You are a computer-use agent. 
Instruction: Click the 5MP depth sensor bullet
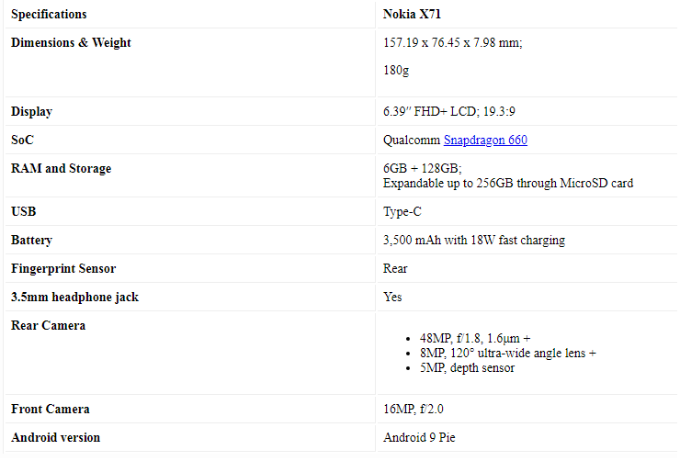[x=465, y=367]
